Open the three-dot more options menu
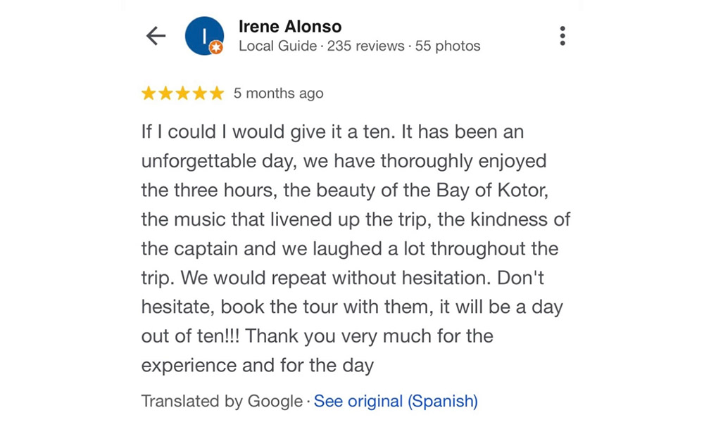 tap(562, 36)
